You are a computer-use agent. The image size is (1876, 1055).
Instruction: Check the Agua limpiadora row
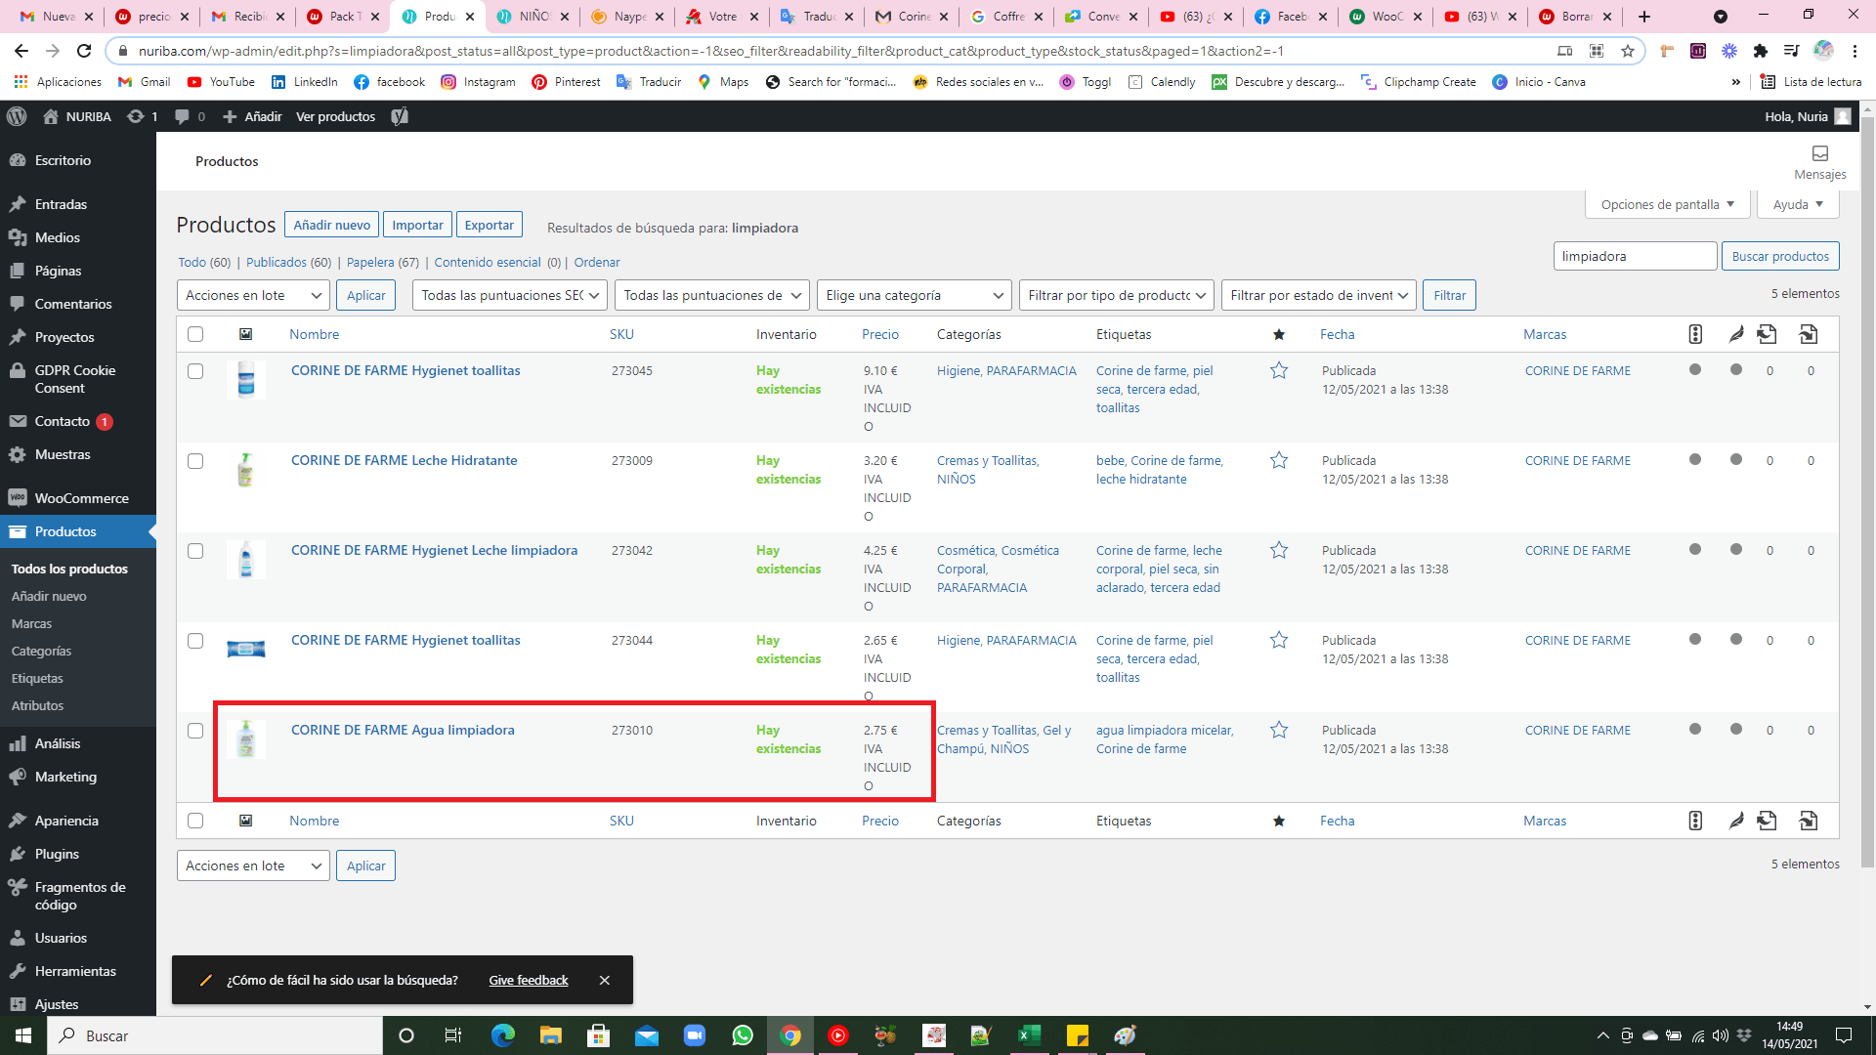pyautogui.click(x=195, y=731)
